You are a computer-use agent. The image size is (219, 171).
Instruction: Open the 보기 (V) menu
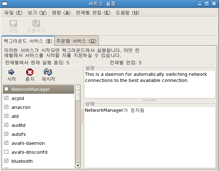point(37,13)
